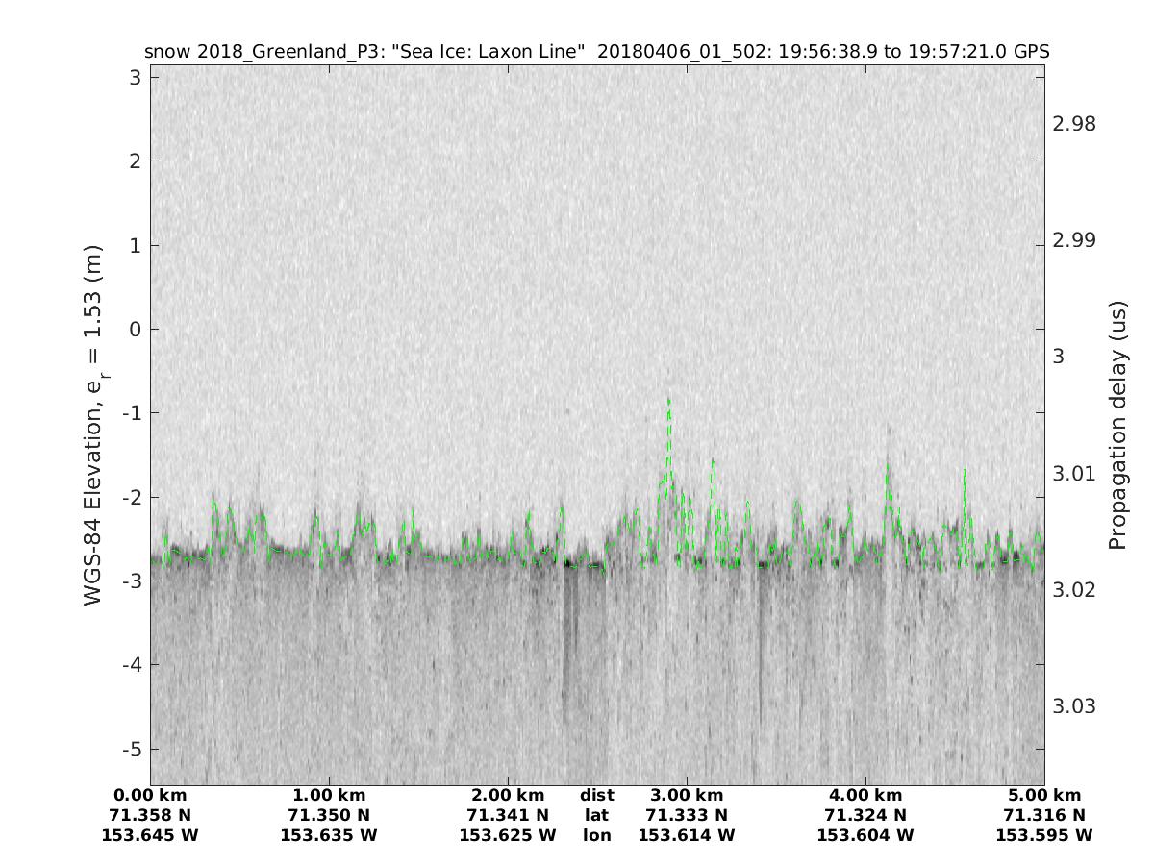Click the -5 elevation tick label
This screenshot has height=865, width=1154.
click(x=133, y=749)
